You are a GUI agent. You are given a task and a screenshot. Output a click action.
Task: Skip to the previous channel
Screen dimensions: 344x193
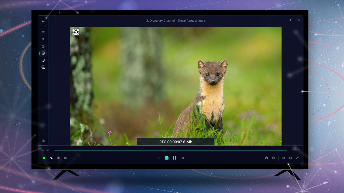159,158
